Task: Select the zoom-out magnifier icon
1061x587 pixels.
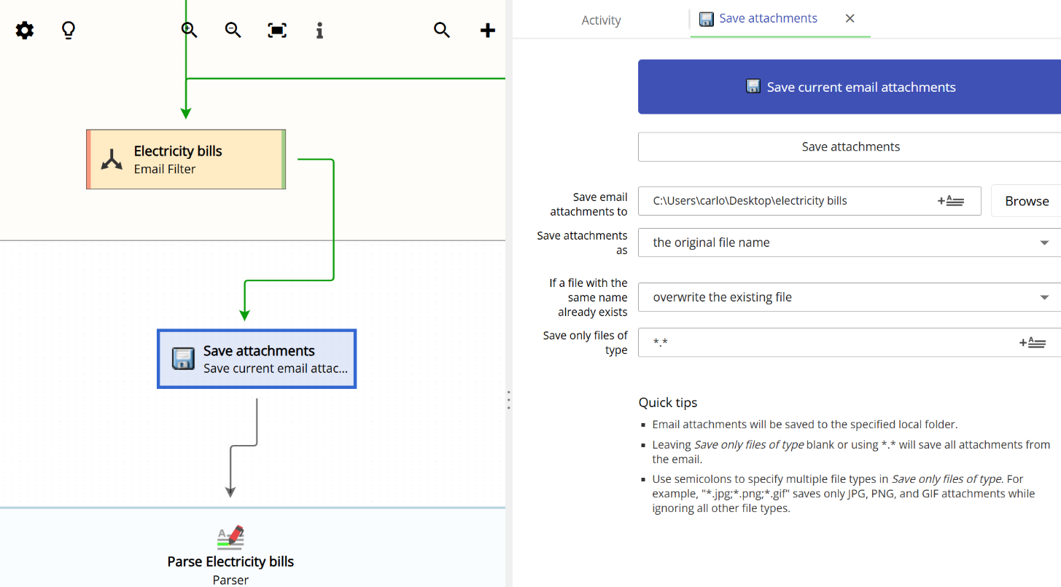Action: [232, 30]
